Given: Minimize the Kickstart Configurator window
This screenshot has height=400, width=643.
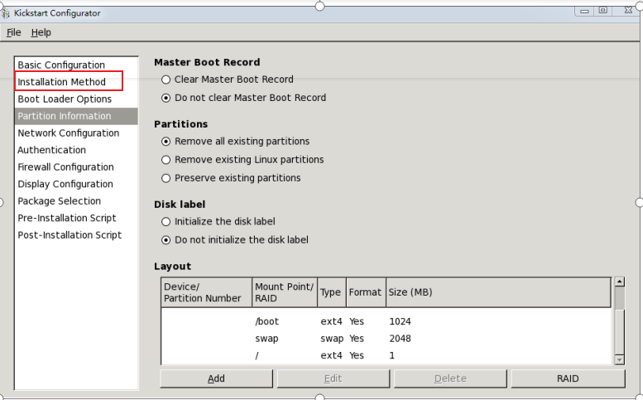Looking at the screenshot, I should [585, 11].
